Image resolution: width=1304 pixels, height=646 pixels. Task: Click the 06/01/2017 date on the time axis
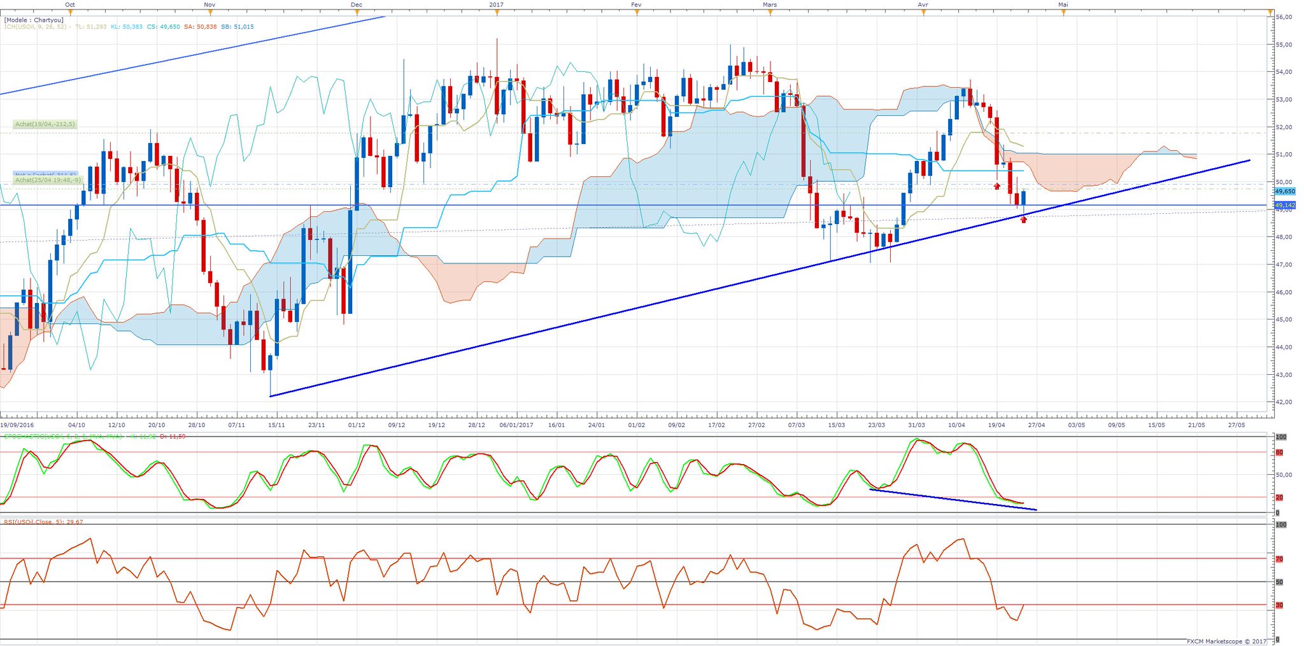(x=516, y=425)
